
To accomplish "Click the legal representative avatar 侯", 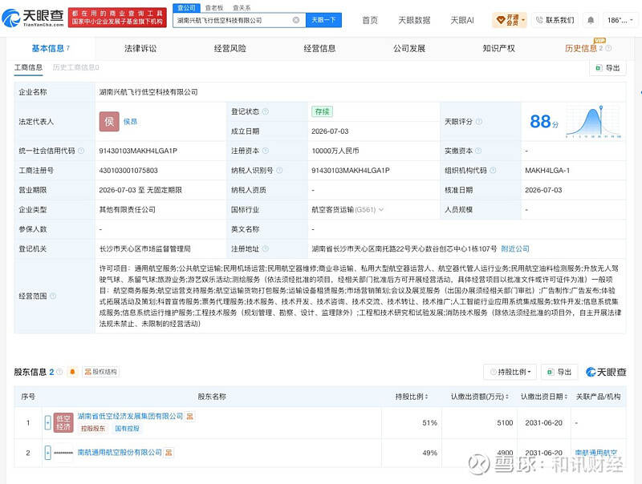I will pos(109,122).
